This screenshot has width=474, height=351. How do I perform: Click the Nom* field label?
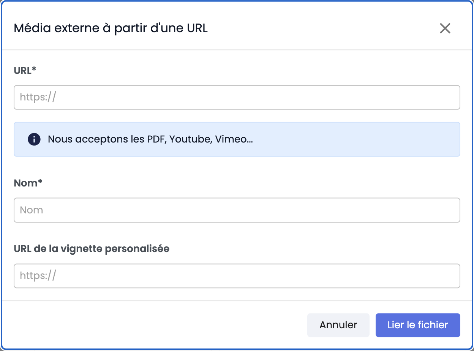(28, 183)
